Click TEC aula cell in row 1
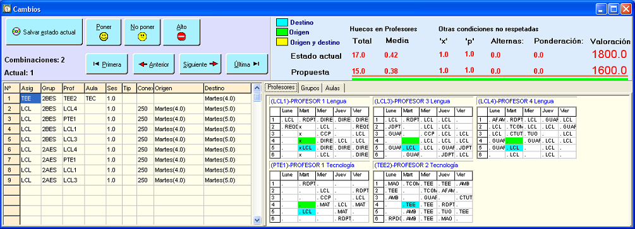The image size is (635, 229). [x=95, y=98]
